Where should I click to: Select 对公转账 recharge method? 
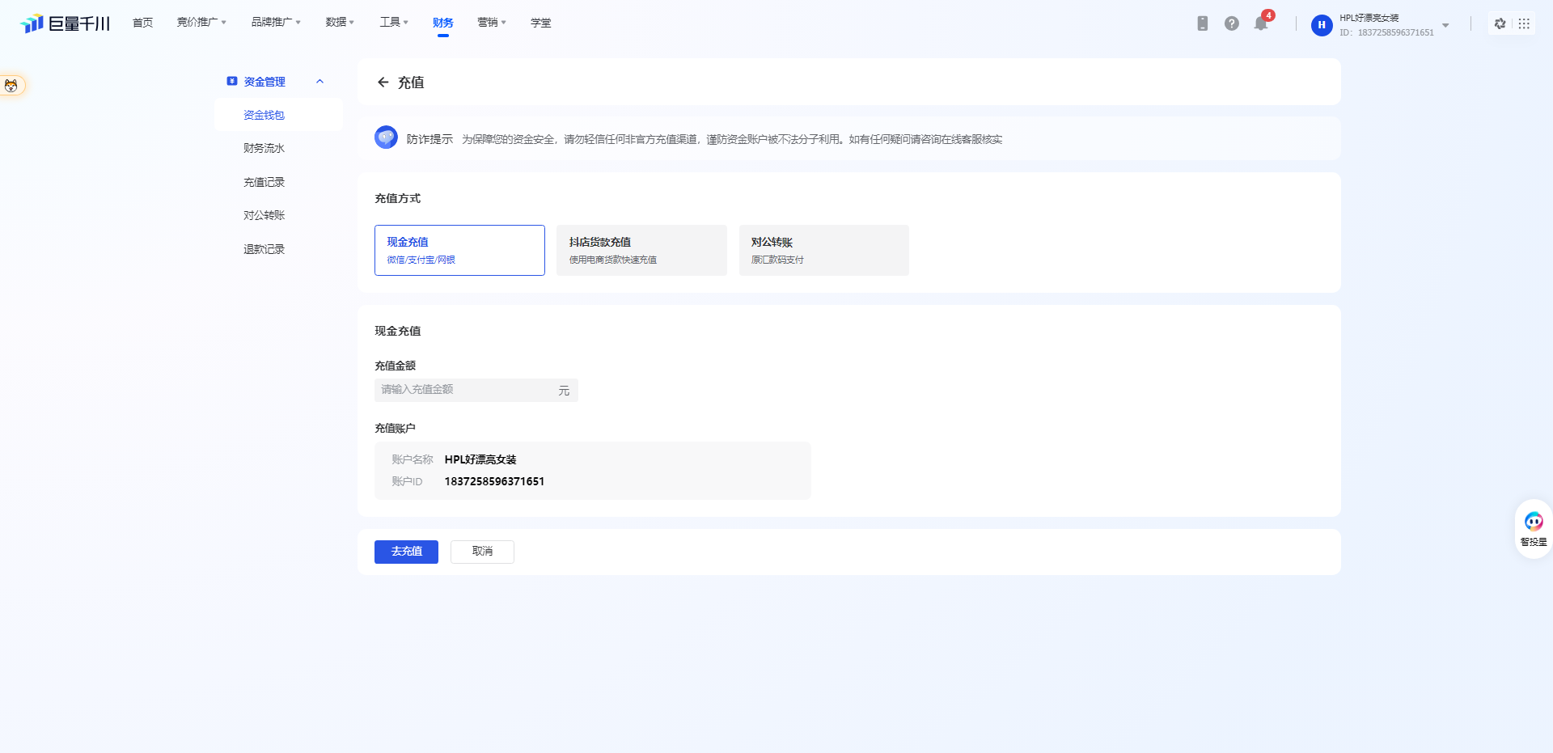coord(823,250)
